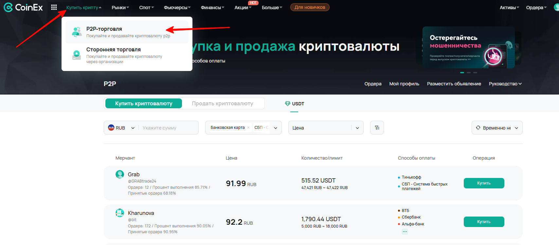Select the USDT coin tab

295,104
